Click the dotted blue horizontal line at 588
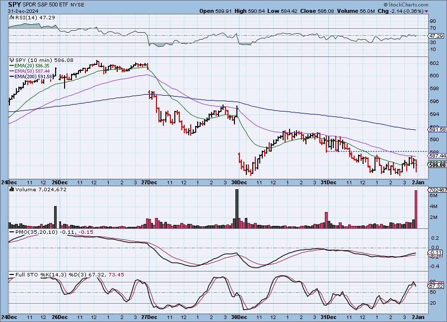The height and width of the screenshot is (322, 447). click(x=377, y=151)
